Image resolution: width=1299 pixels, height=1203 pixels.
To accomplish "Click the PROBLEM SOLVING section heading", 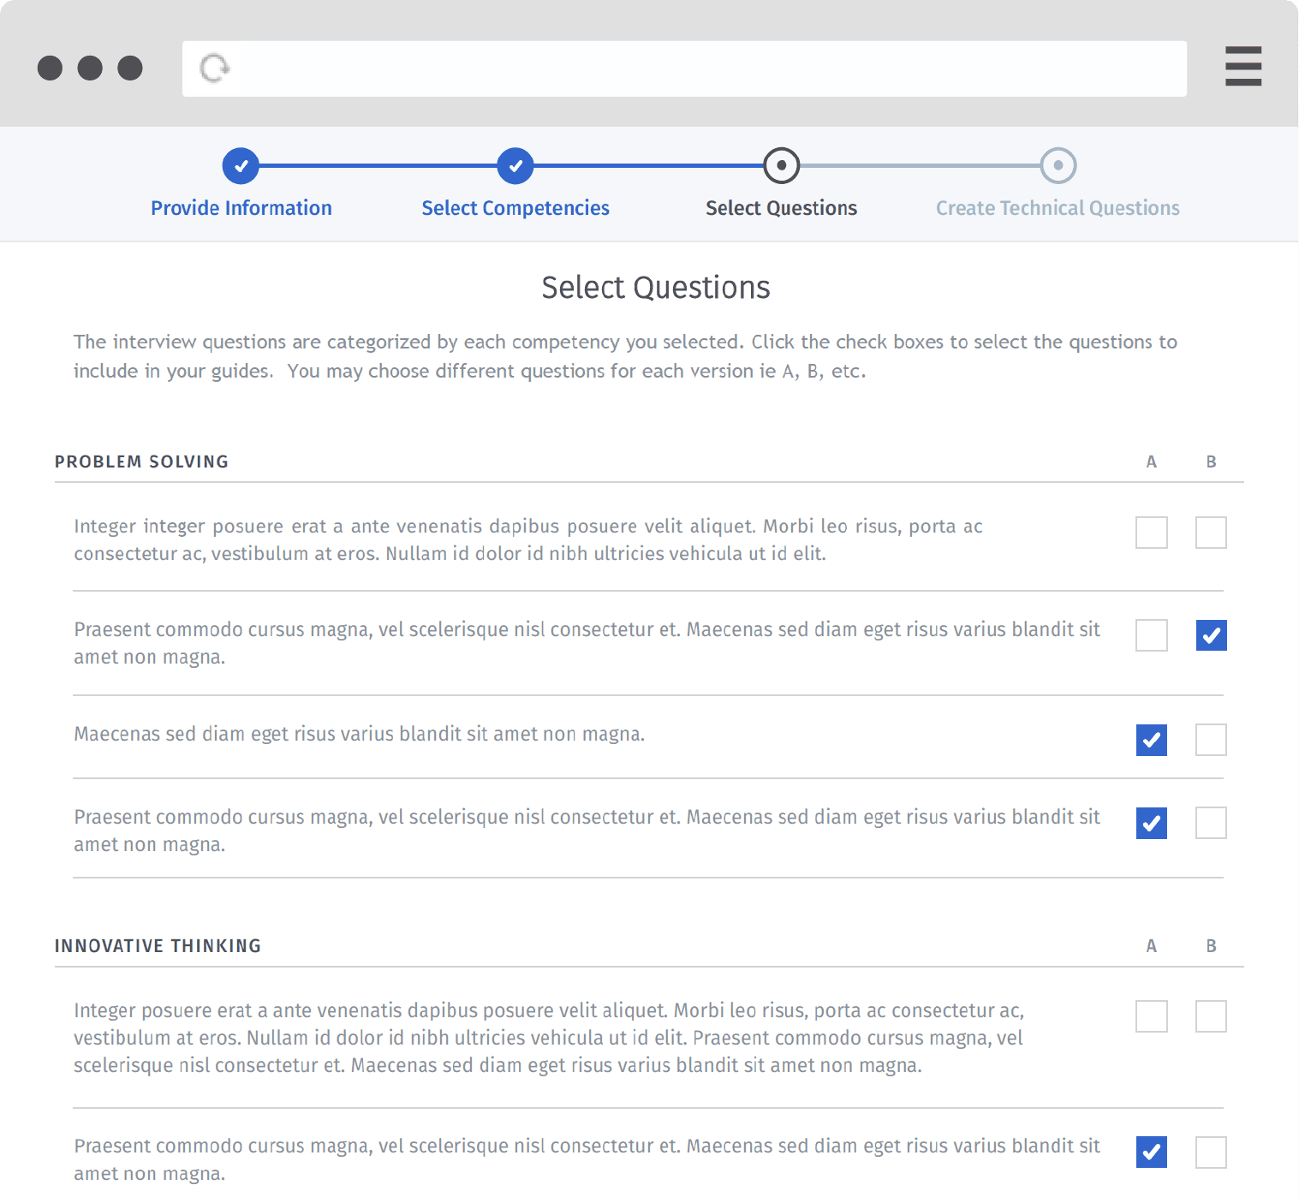I will 141,462.
